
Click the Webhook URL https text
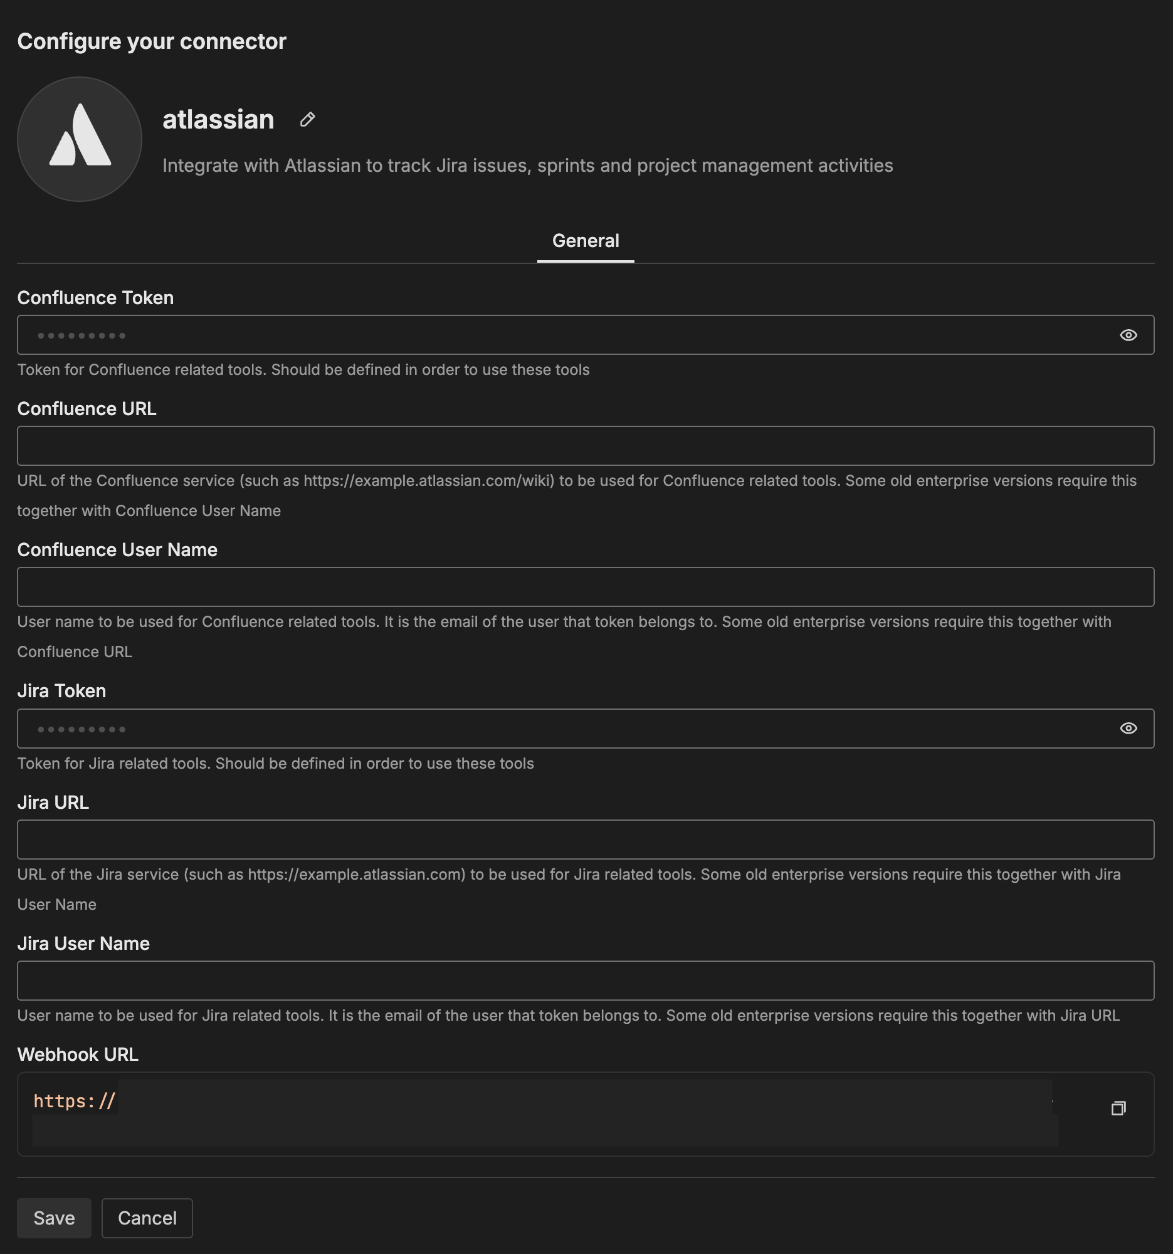(x=75, y=1102)
